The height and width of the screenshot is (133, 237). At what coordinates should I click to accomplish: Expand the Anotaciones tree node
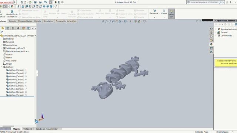coord(1,45)
